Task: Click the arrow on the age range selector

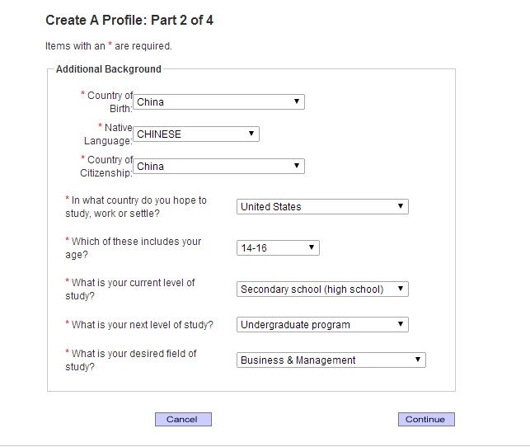Action: click(x=312, y=247)
